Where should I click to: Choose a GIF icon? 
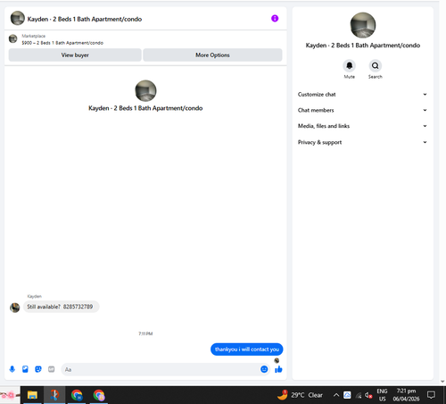coord(52,369)
